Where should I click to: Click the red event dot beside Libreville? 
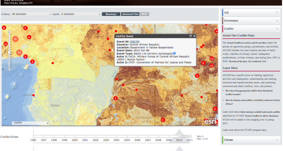tap(33, 95)
